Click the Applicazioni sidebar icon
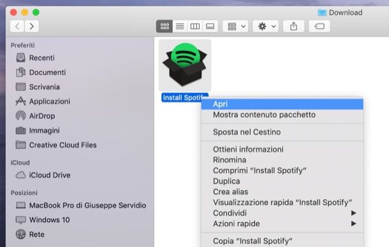This screenshot has width=389, height=247. coord(20,101)
